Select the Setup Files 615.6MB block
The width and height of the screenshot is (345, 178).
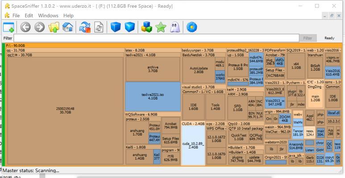[170, 140]
